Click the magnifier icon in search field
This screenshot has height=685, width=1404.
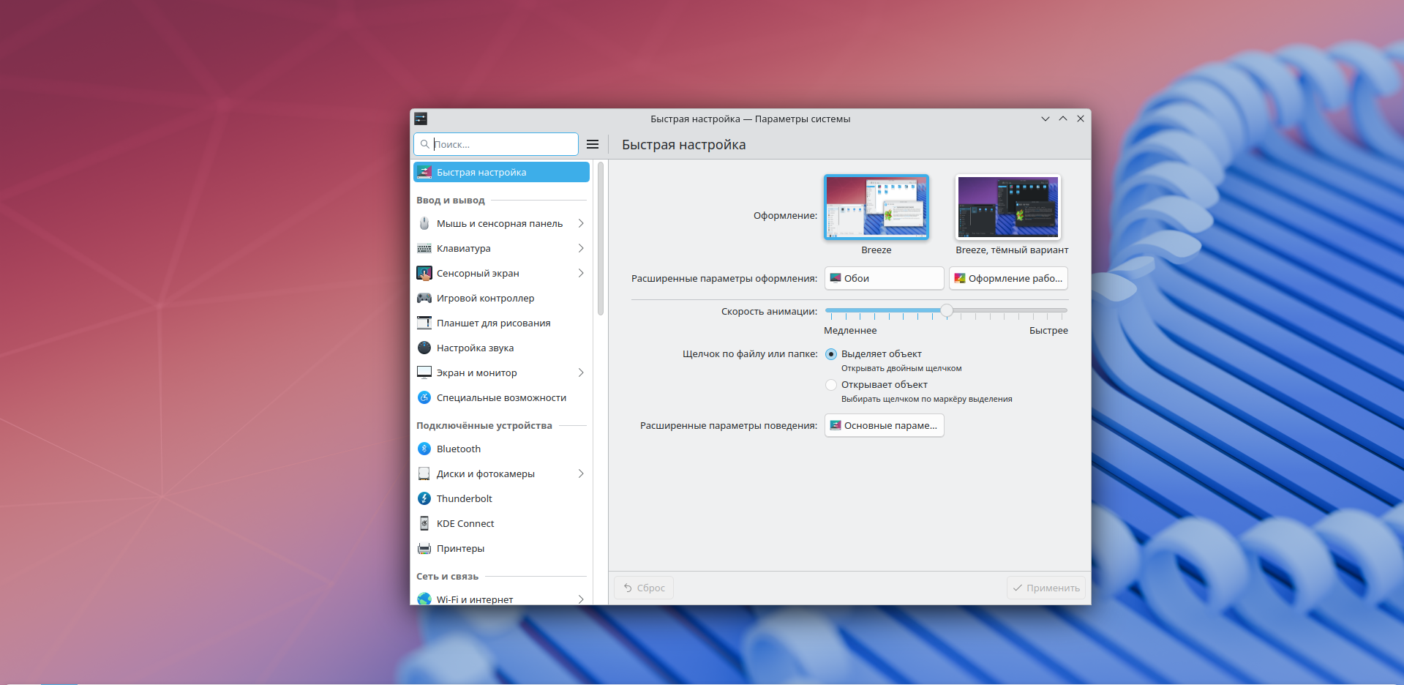425,144
